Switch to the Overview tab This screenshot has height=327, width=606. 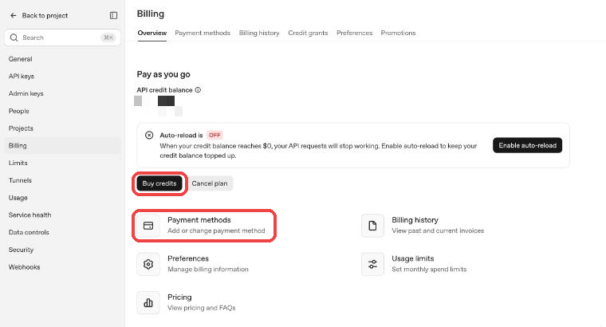[x=151, y=33]
